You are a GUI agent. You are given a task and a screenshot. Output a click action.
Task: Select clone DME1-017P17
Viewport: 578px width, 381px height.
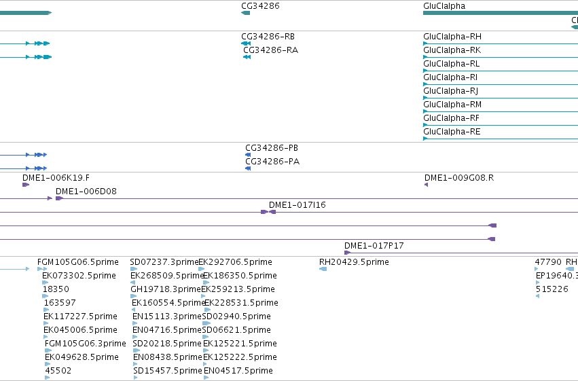pos(374,246)
